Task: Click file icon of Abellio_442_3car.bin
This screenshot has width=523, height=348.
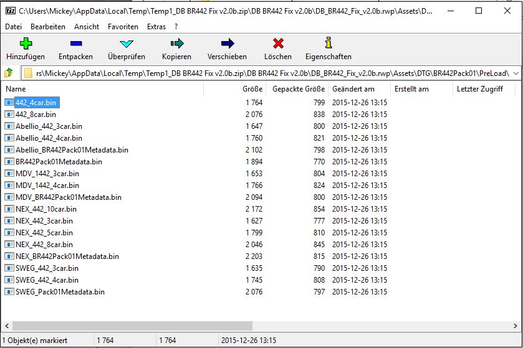Action: tap(9, 126)
